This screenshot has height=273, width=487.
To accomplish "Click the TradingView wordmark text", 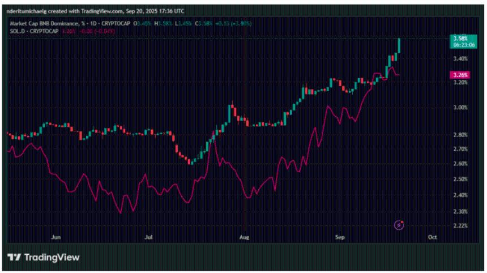I will (x=51, y=258).
